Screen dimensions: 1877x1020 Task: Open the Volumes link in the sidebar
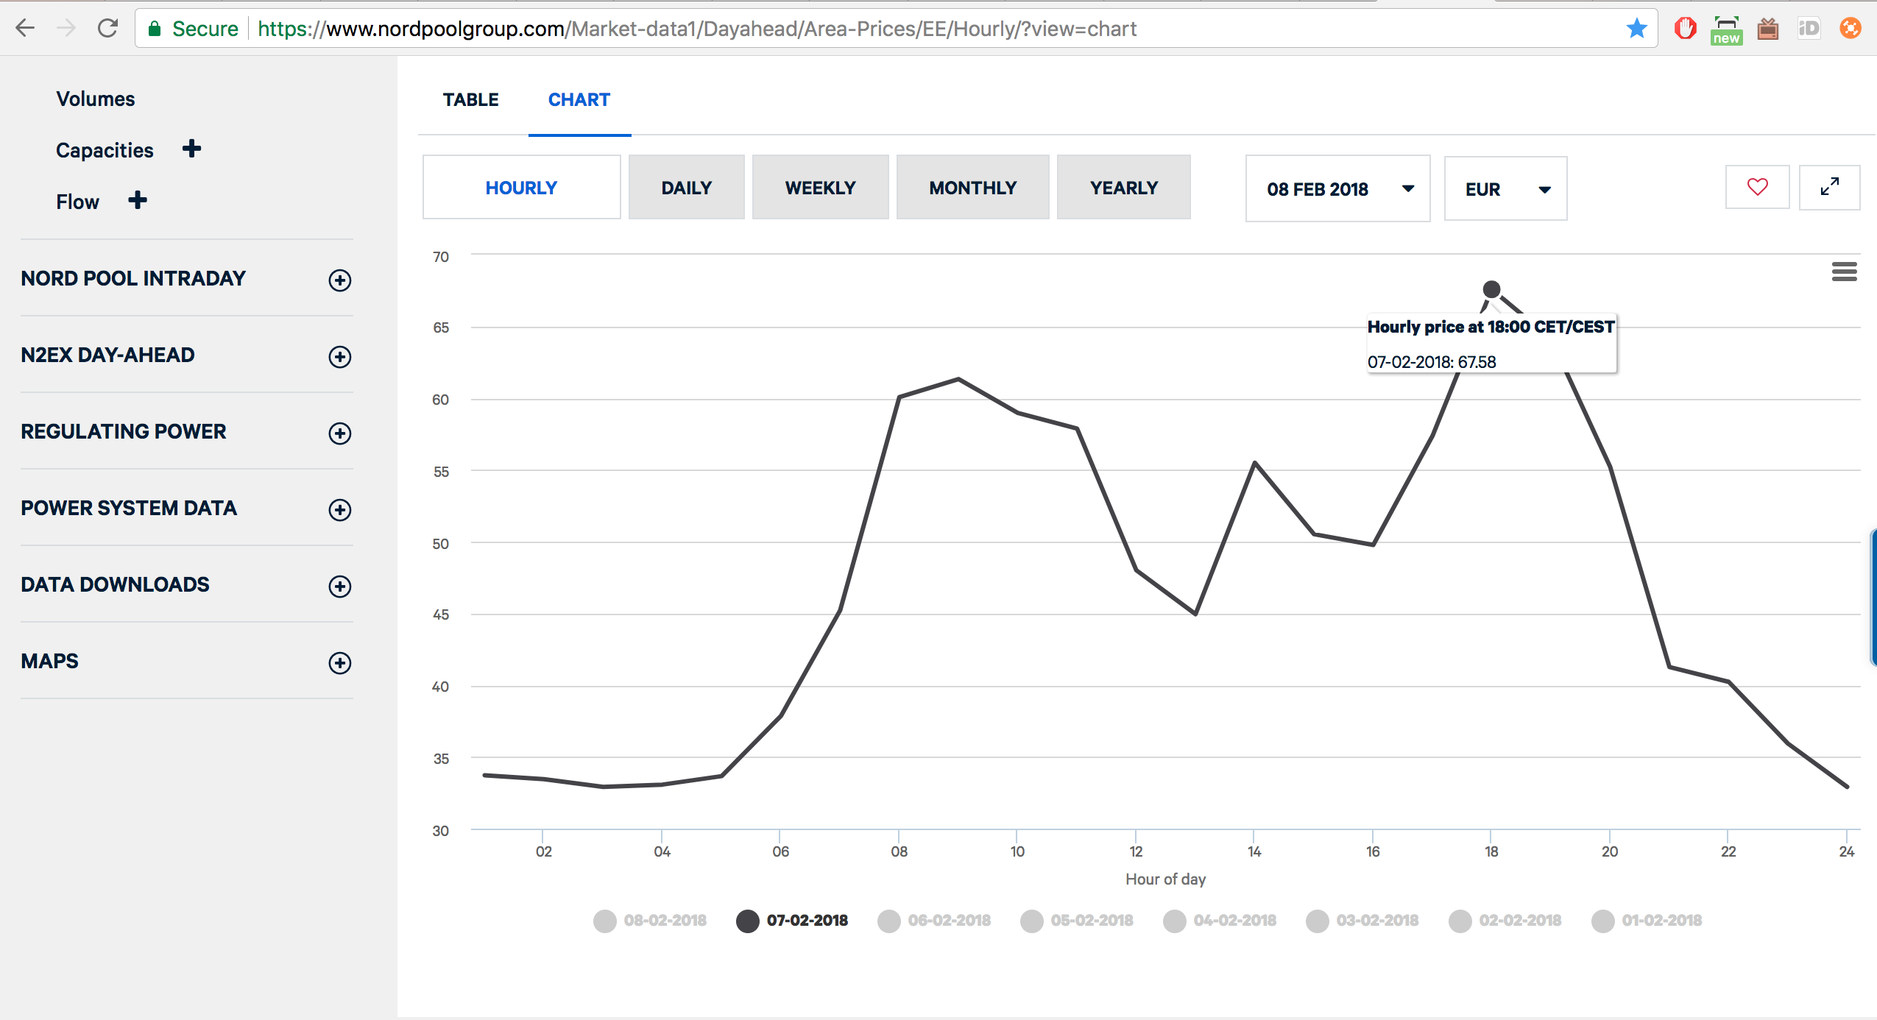click(x=96, y=99)
